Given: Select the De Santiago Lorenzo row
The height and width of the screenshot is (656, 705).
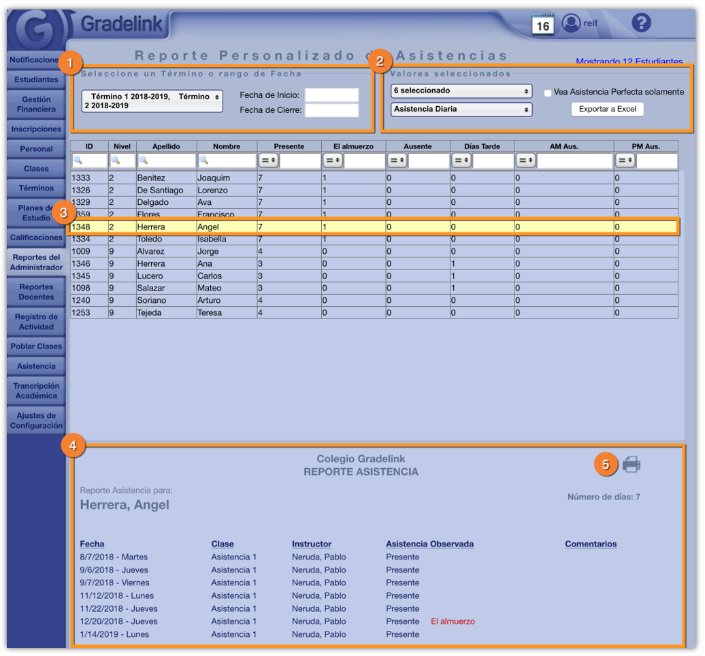Looking at the screenshot, I should click(x=374, y=190).
